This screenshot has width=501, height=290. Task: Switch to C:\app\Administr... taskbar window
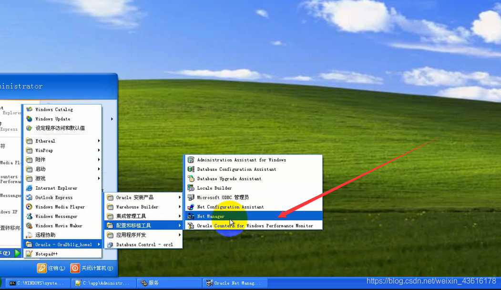coord(104,283)
